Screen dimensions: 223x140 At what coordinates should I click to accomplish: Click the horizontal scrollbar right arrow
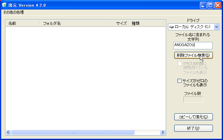coord(163,132)
